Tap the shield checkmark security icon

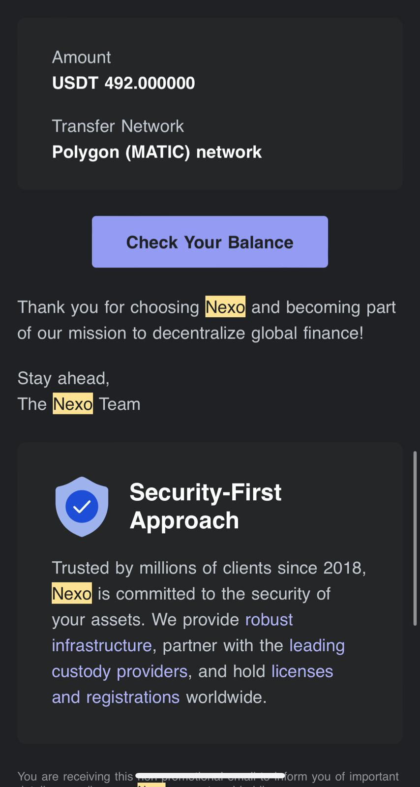82,506
